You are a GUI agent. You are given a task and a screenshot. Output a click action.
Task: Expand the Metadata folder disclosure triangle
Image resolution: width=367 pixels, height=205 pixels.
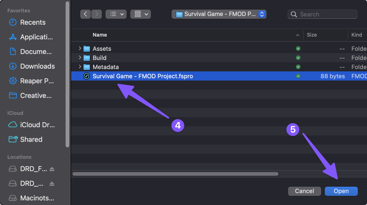[80, 67]
